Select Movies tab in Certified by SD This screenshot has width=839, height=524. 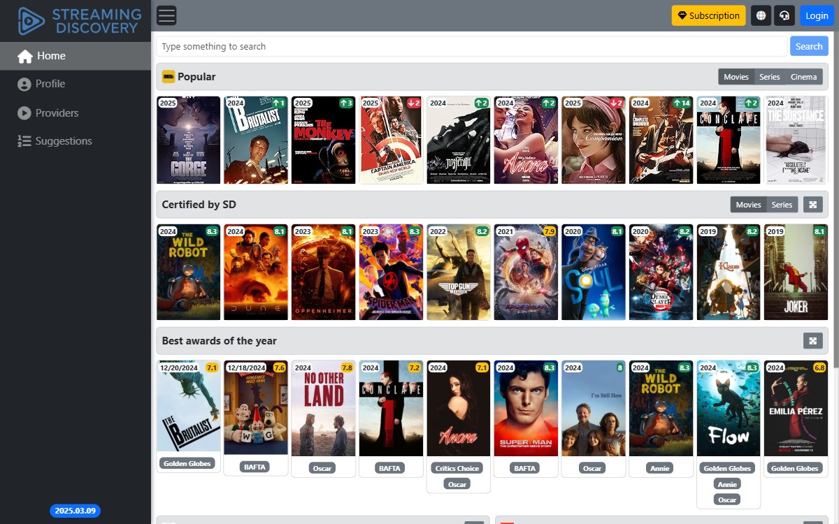[748, 205]
